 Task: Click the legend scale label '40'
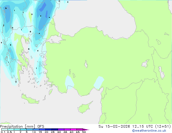pos(71,132)
